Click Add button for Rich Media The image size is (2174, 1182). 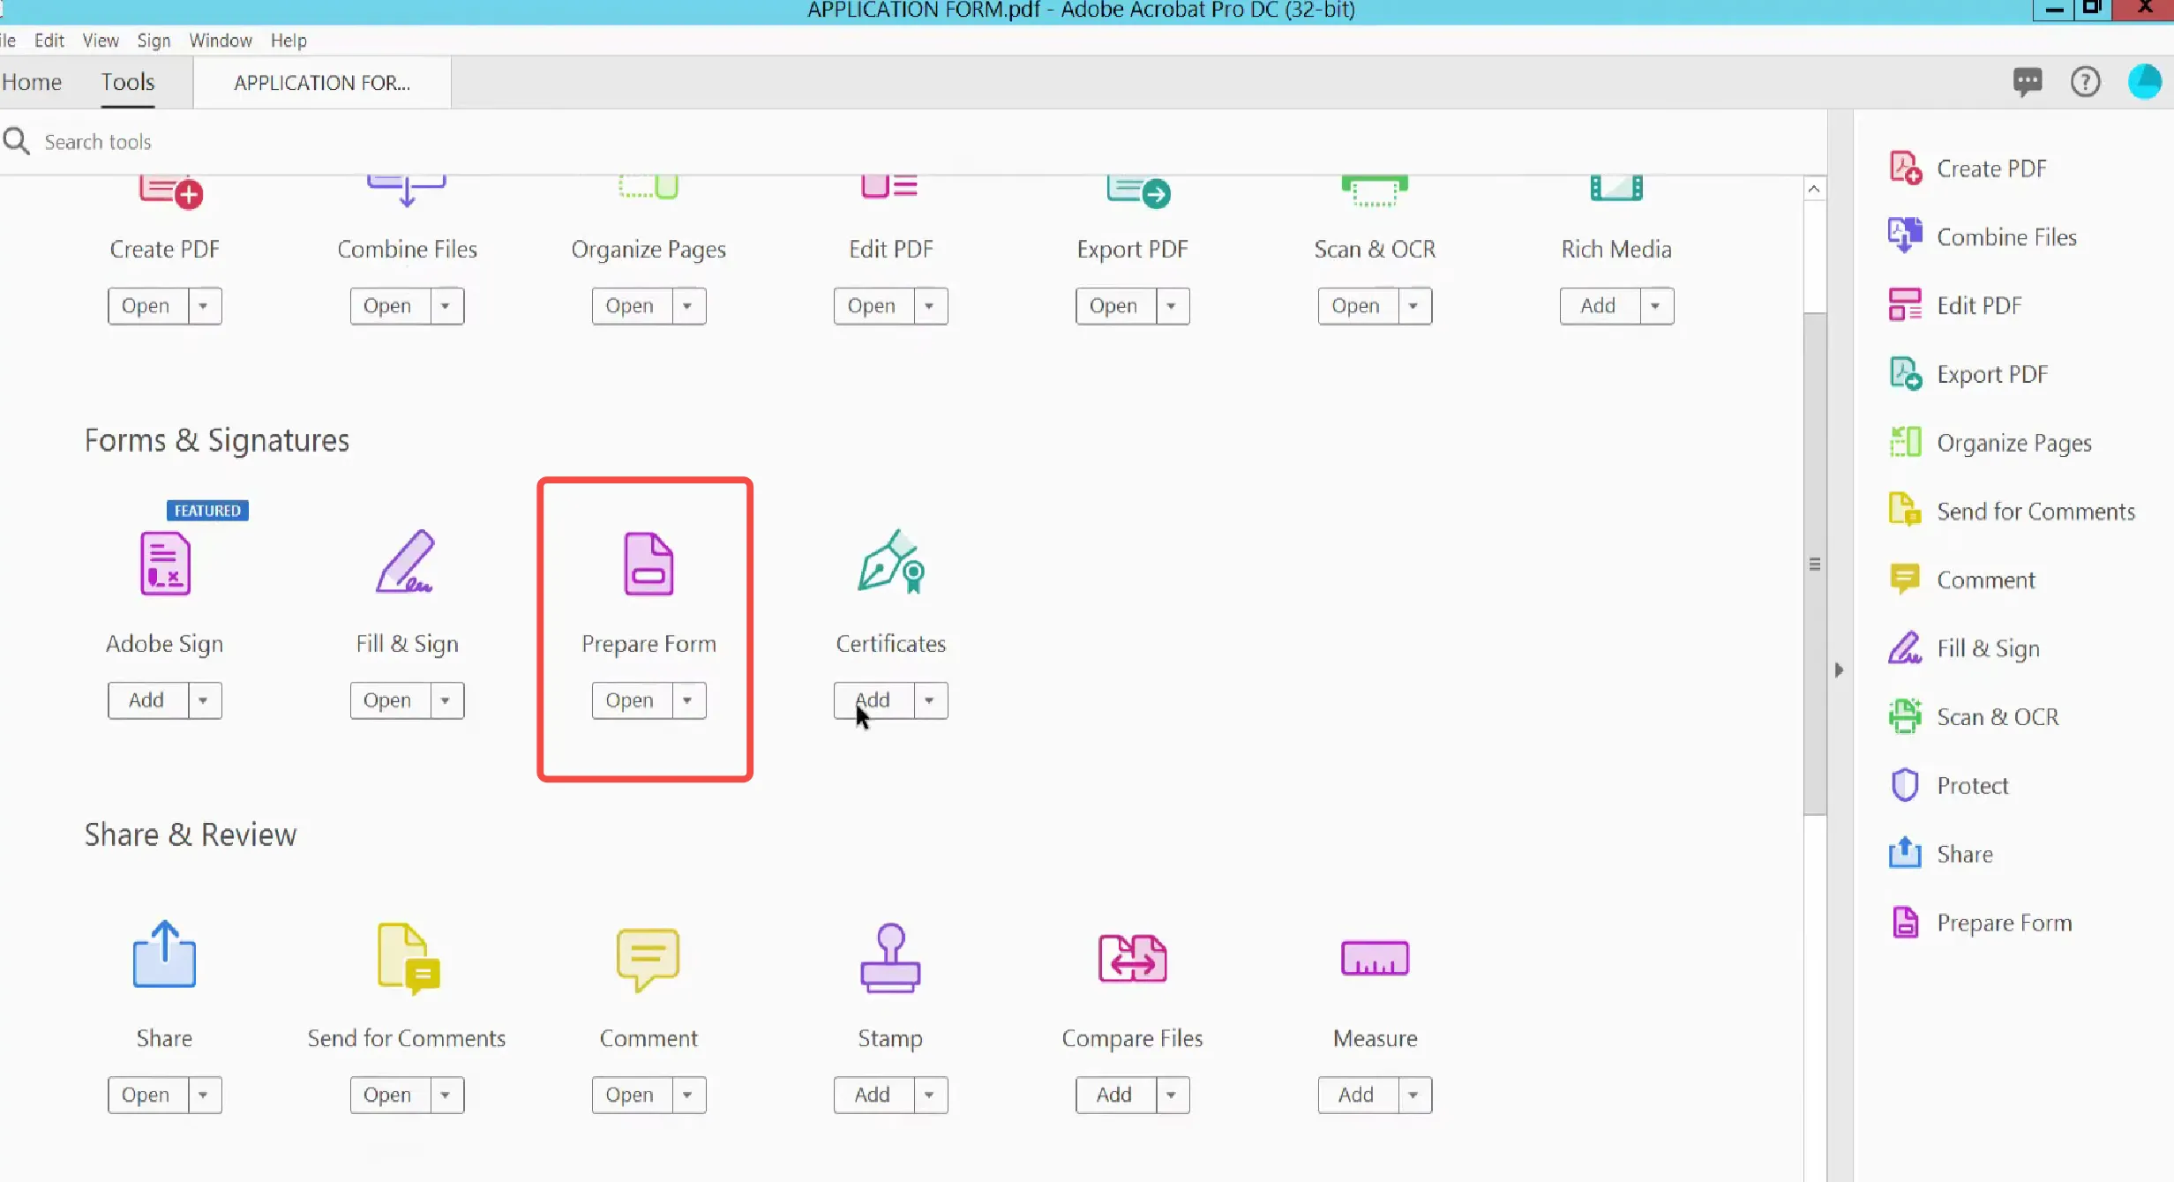coord(1598,306)
